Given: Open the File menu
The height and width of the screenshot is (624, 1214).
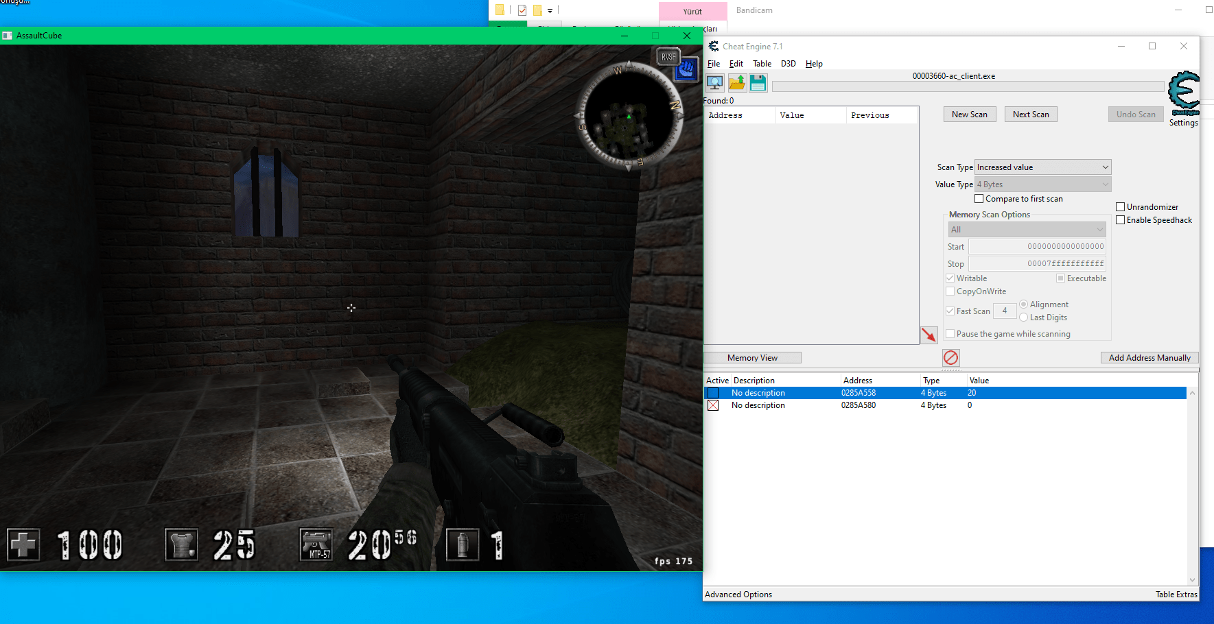Looking at the screenshot, I should 714,64.
